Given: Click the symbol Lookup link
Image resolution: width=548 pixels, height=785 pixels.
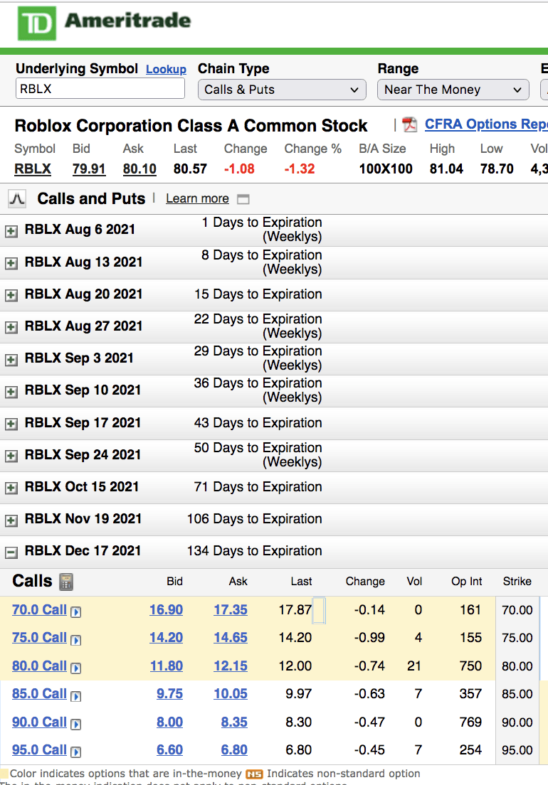Looking at the screenshot, I should pos(166,69).
